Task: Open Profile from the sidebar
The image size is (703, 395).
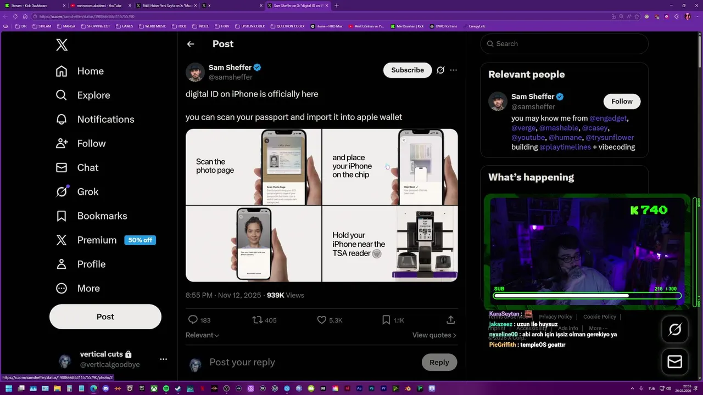Action: [x=80, y=264]
